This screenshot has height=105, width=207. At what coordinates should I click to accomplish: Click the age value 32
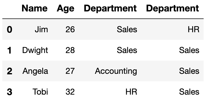[70, 92]
